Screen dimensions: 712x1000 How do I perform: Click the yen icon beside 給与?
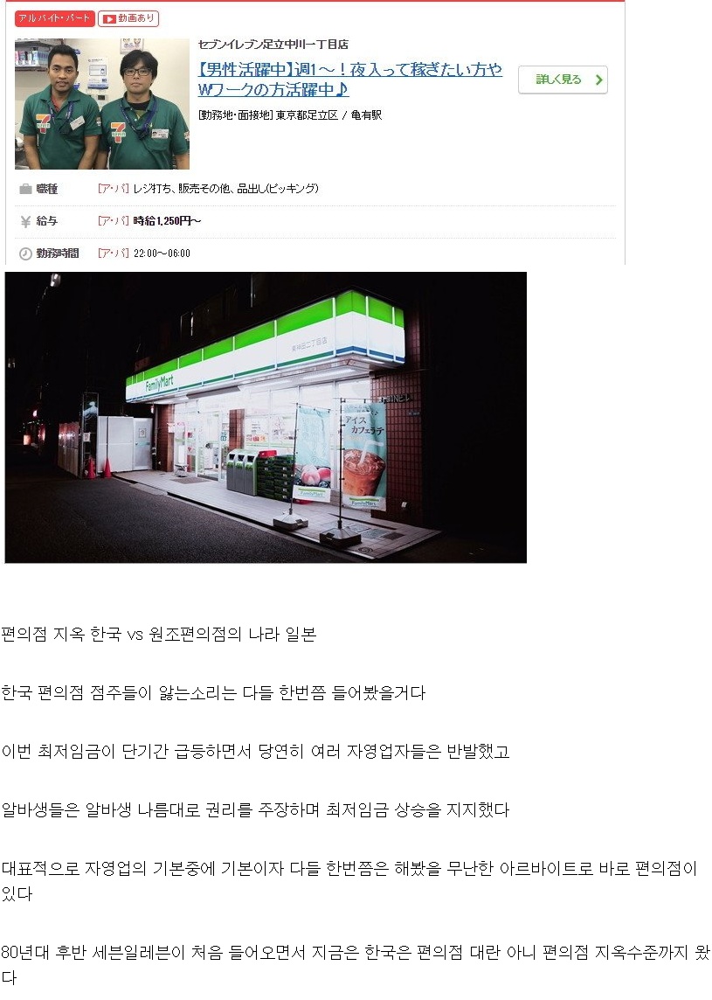tap(25, 221)
